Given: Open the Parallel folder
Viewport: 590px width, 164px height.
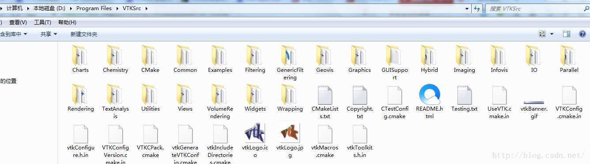Looking at the screenshot, I should coord(569,59).
